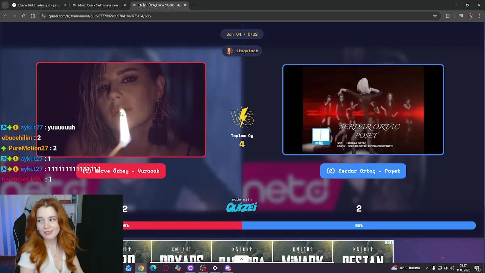
Task: Click the address bar URL
Action: point(100,16)
